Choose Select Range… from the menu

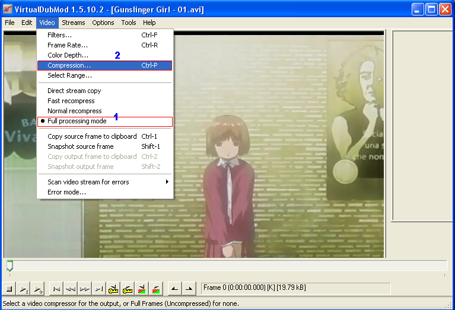point(105,75)
